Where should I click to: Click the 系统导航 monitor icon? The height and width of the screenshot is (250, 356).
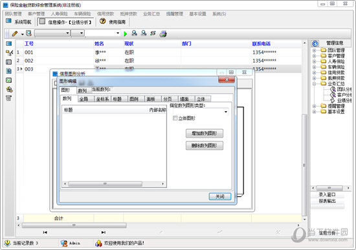point(8,21)
